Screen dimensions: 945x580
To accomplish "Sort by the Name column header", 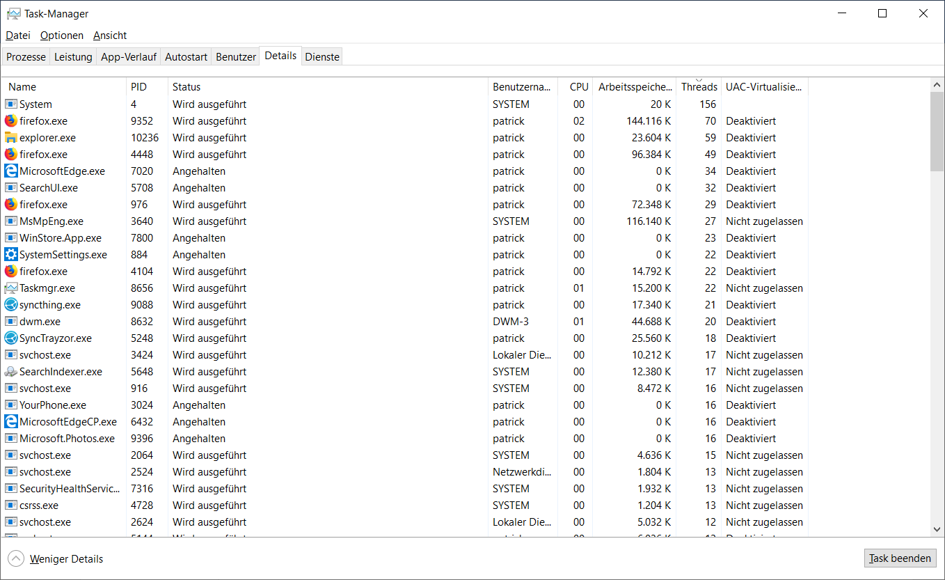I will pyautogui.click(x=64, y=87).
